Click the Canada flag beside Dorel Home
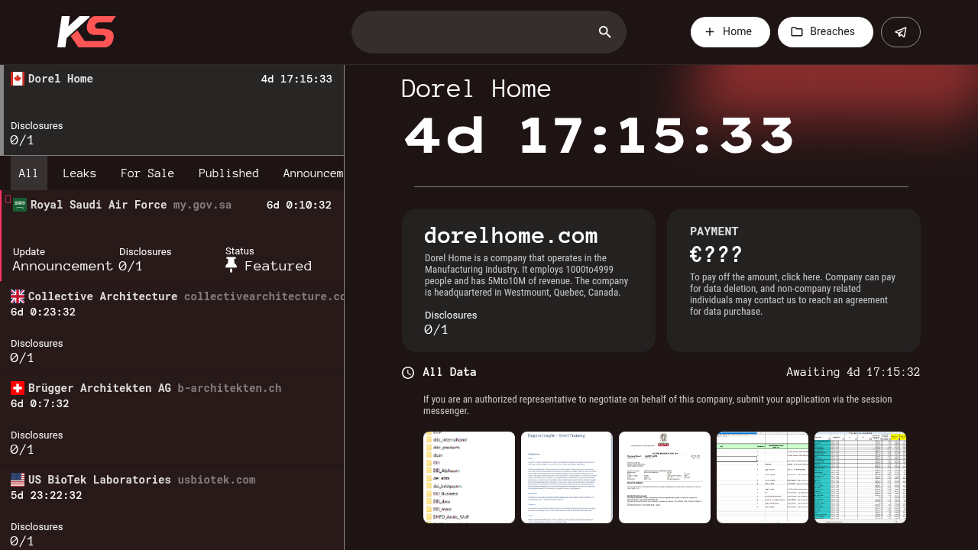This screenshot has width=978, height=550. point(18,79)
